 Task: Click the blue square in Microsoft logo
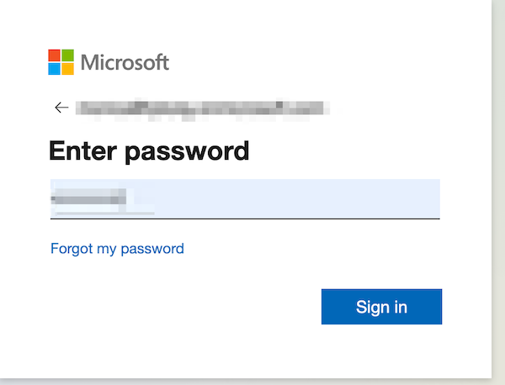coord(55,69)
